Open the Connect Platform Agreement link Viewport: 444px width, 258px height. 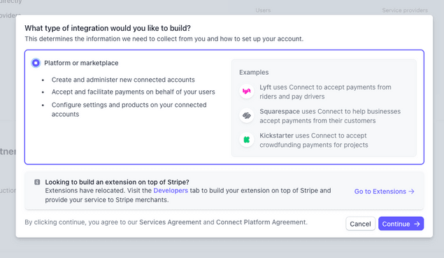261,222
